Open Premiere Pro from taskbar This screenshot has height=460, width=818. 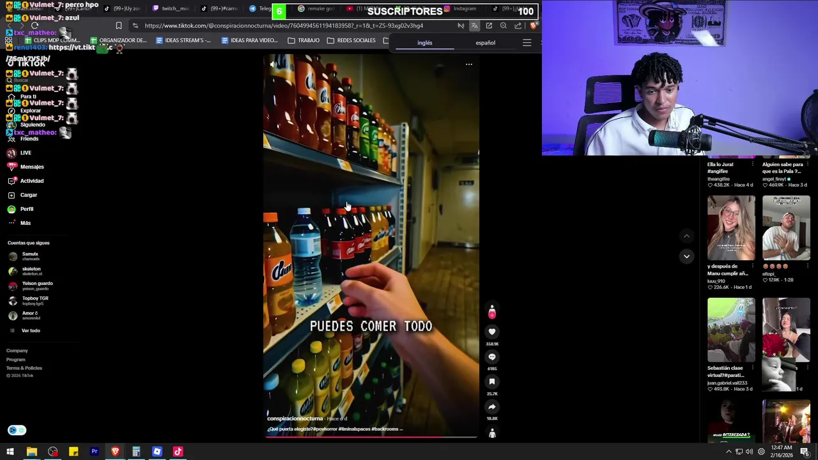coord(95,452)
